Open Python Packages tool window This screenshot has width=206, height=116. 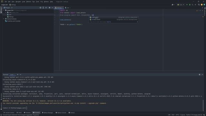point(48,113)
